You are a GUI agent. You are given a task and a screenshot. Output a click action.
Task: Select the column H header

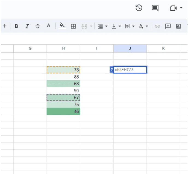point(63,48)
